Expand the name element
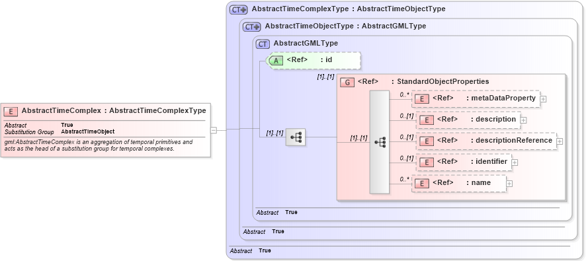Screen dimensions: 586x261 [x=509, y=184]
